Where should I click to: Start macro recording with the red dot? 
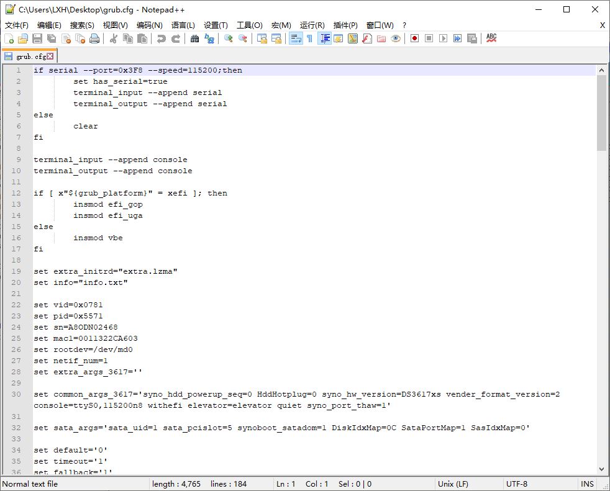click(414, 38)
